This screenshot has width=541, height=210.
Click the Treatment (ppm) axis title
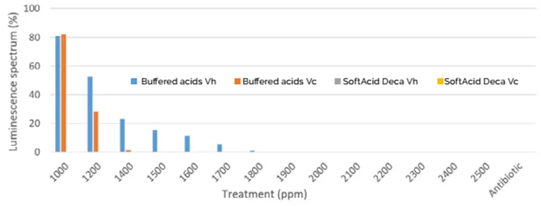pos(264,194)
